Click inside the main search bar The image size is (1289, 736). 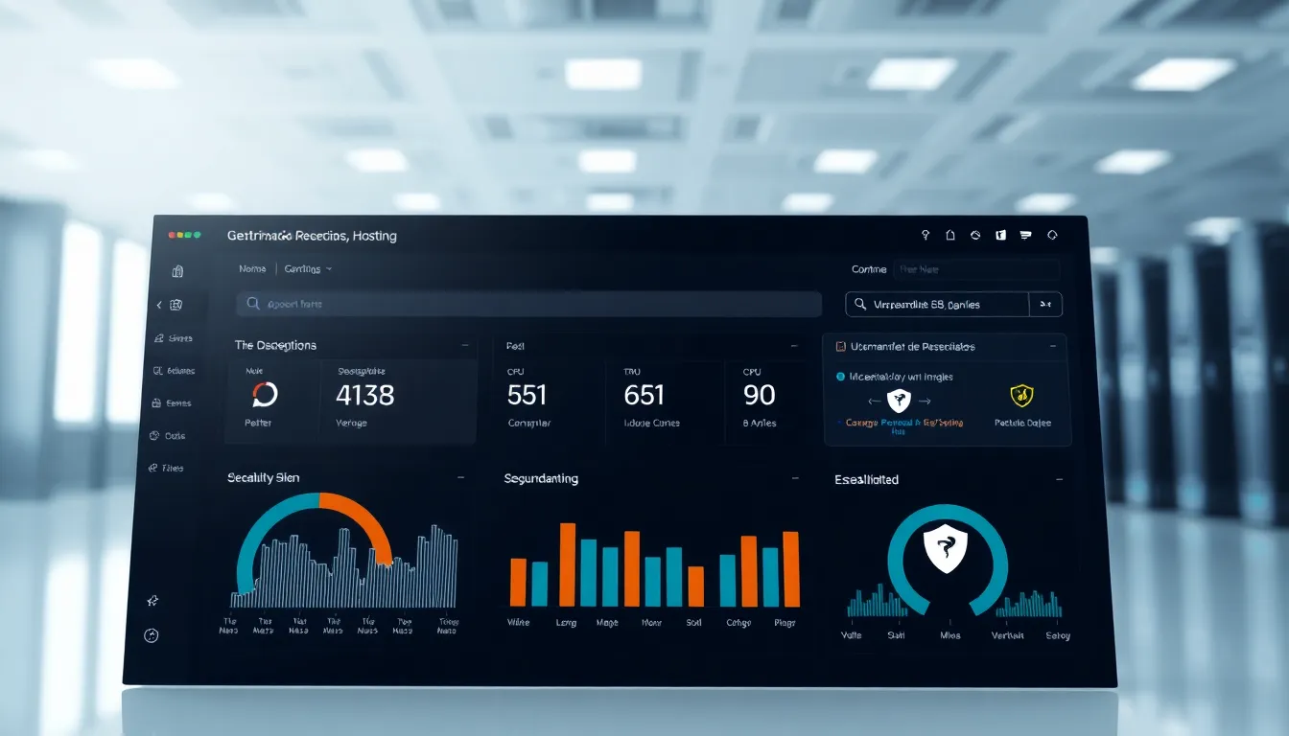[527, 304]
